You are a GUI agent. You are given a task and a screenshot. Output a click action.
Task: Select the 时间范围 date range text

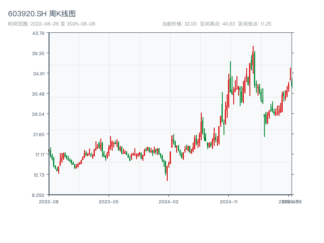pos(51,24)
